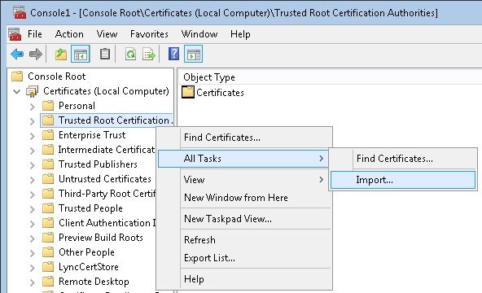Screen dimensions: 482x293
Task: Click the blue Help question mark icon
Action: [173, 54]
